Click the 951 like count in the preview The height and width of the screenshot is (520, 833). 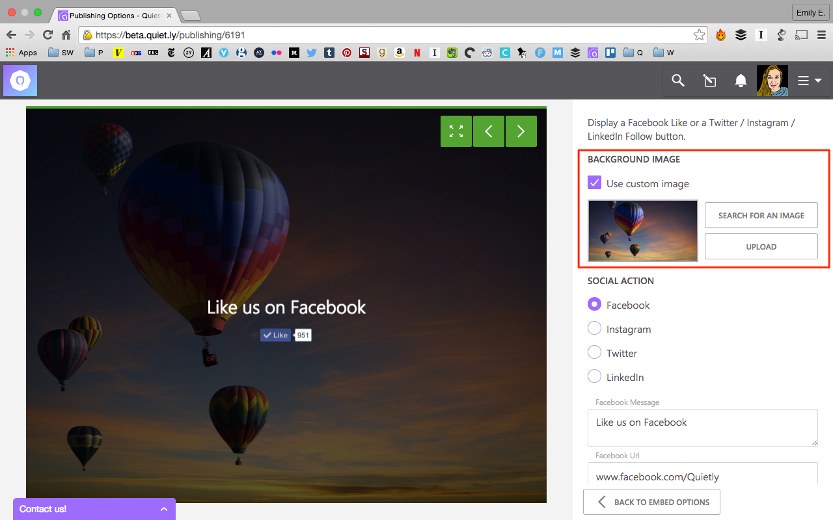coord(303,335)
